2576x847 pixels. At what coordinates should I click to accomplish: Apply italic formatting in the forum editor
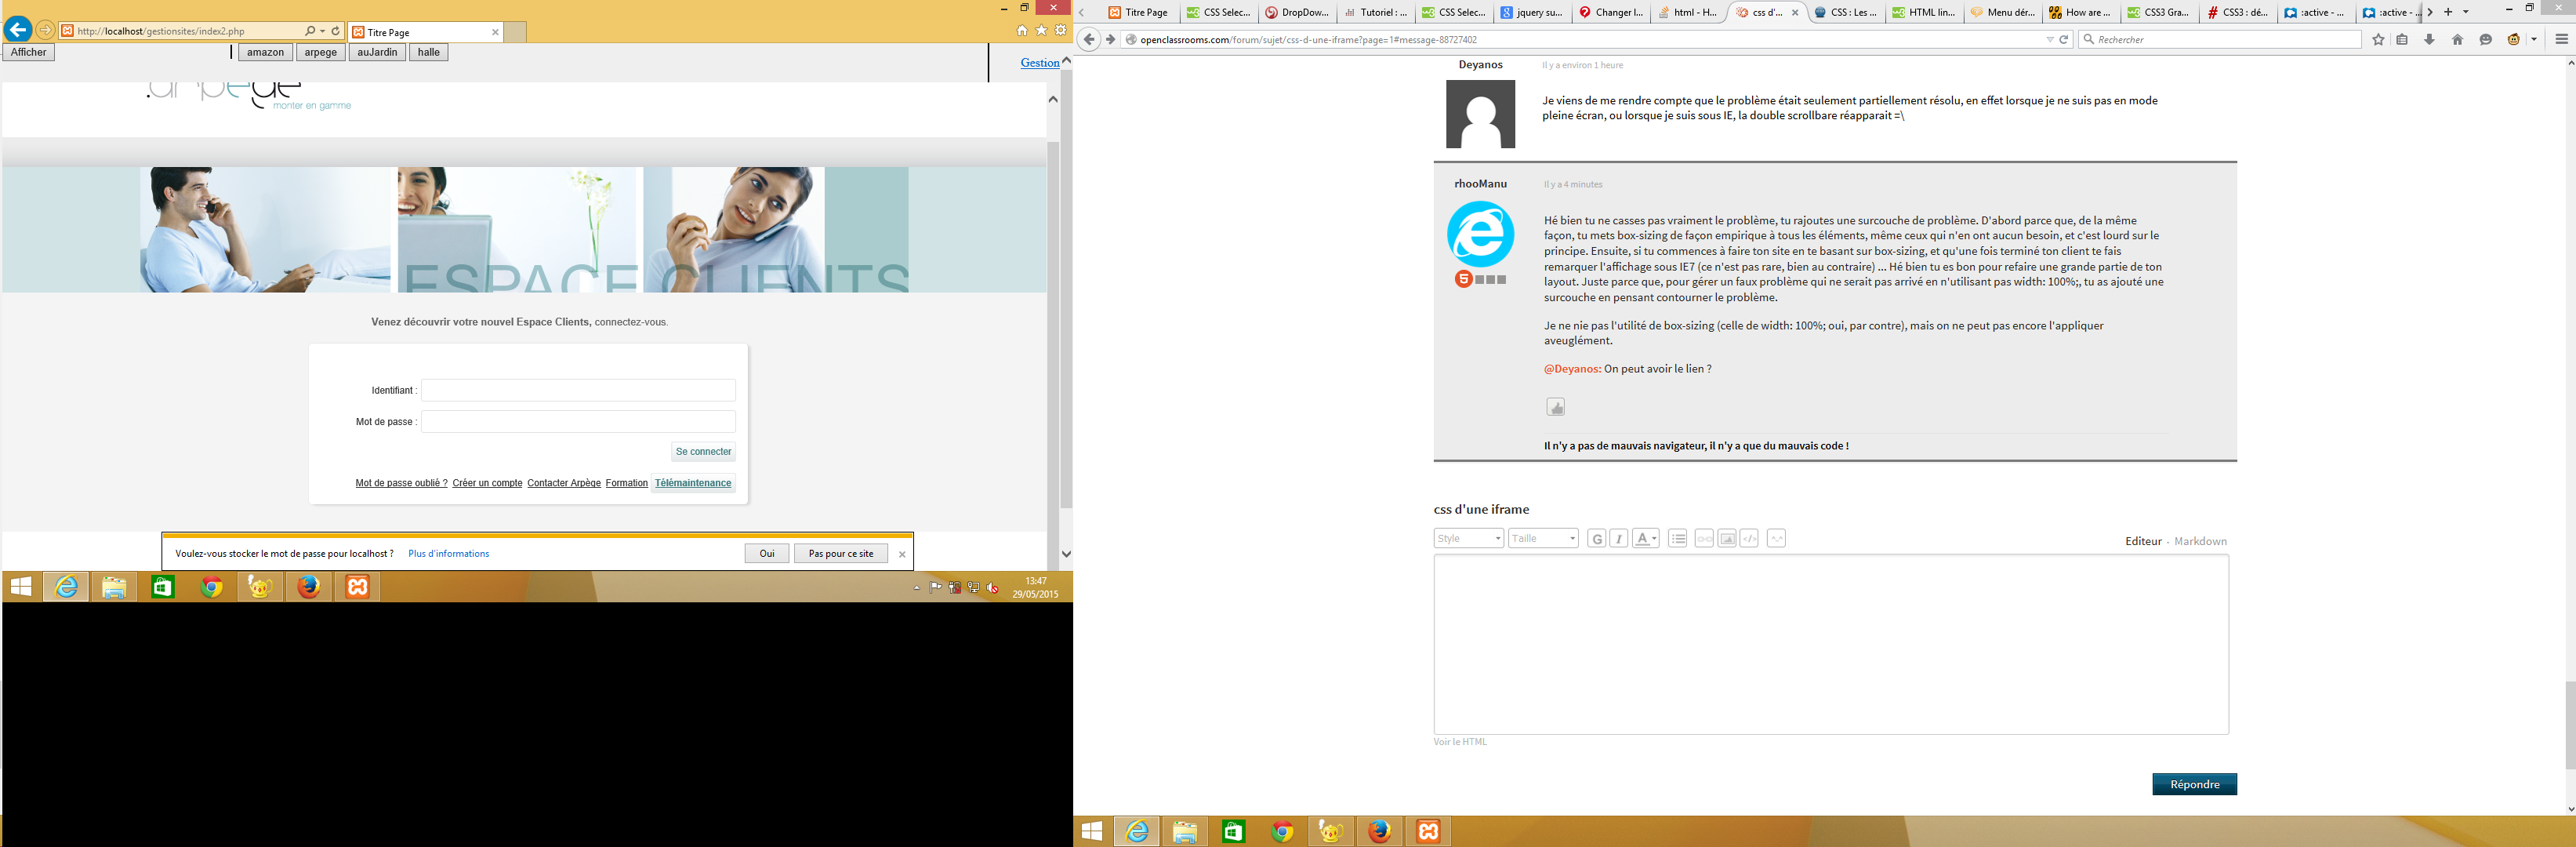click(x=1619, y=538)
